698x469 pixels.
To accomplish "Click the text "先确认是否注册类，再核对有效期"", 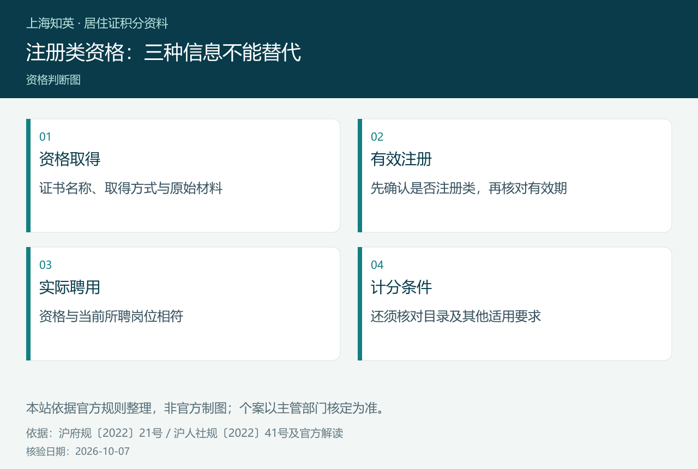I will tap(469, 188).
